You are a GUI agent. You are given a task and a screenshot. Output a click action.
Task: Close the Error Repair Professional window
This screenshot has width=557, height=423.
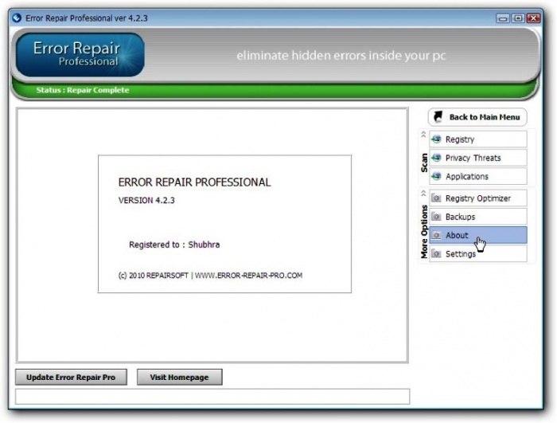pyautogui.click(x=534, y=18)
